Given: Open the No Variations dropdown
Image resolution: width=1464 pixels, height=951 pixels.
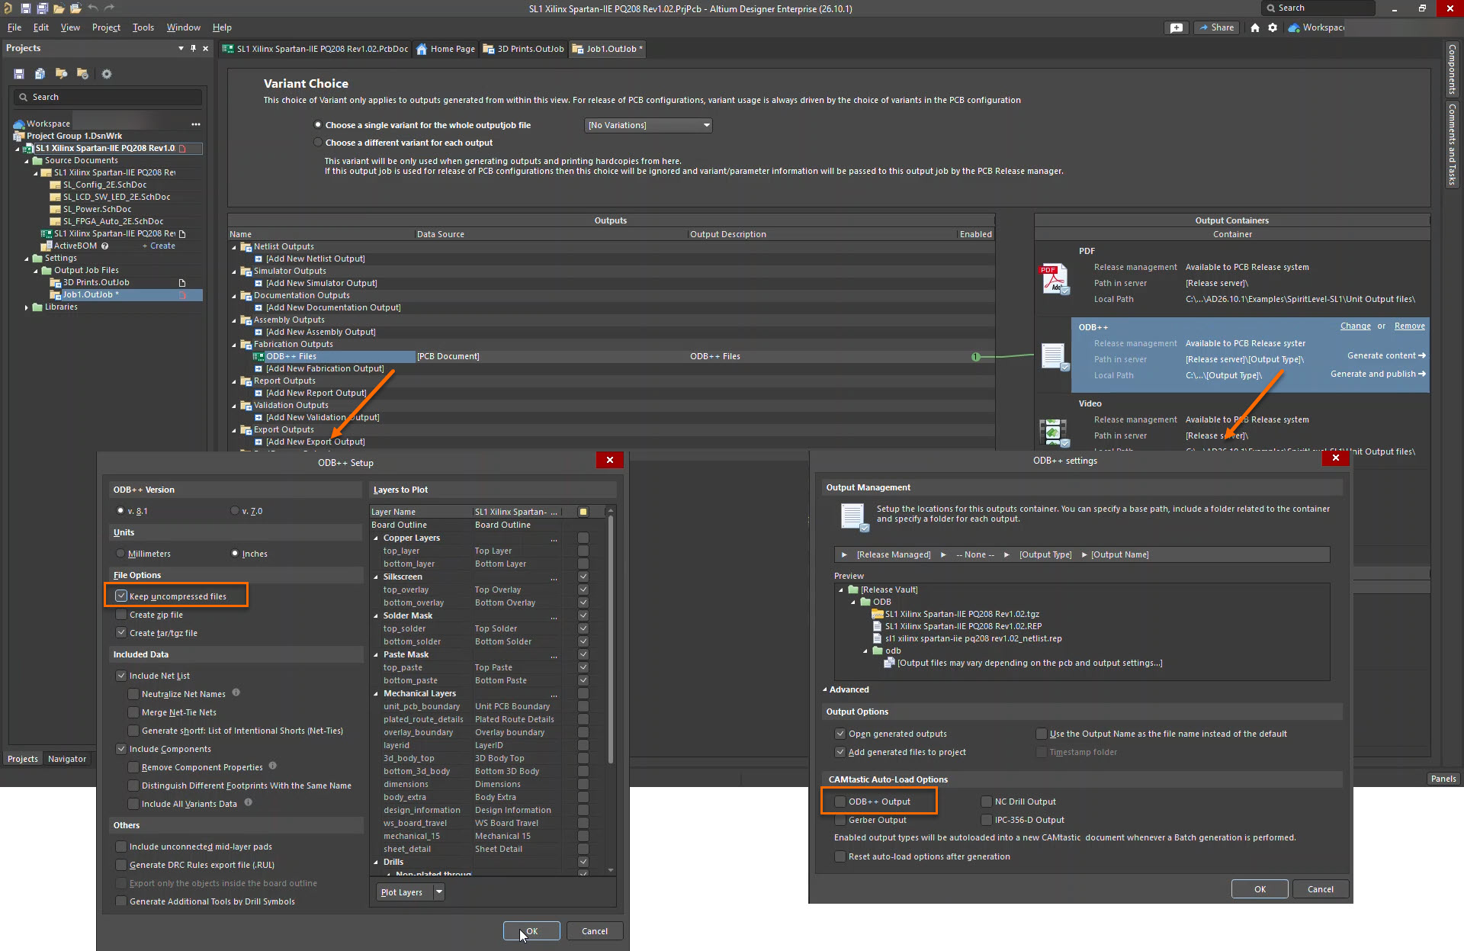Looking at the screenshot, I should point(648,125).
